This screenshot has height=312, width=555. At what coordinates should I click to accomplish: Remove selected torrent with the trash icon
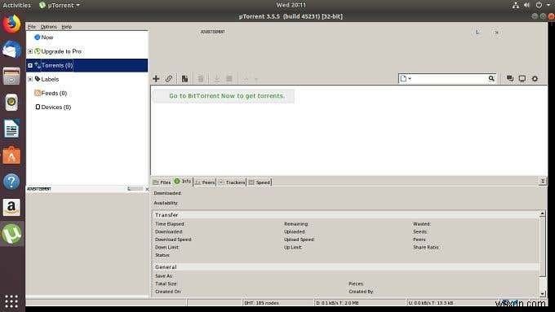click(x=201, y=78)
